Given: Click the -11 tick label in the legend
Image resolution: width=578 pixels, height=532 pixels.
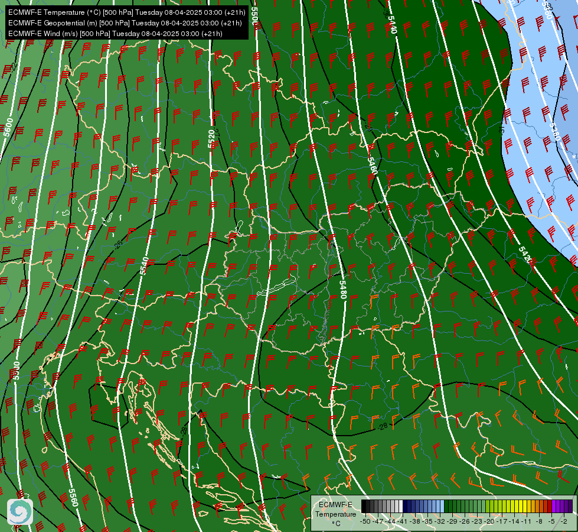Looking at the screenshot, I should 526,522.
